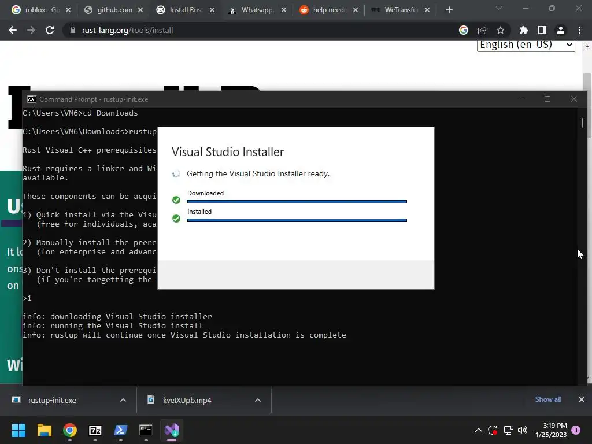Click the Installed green checkmark icon
This screenshot has width=592, height=444.
[176, 219]
